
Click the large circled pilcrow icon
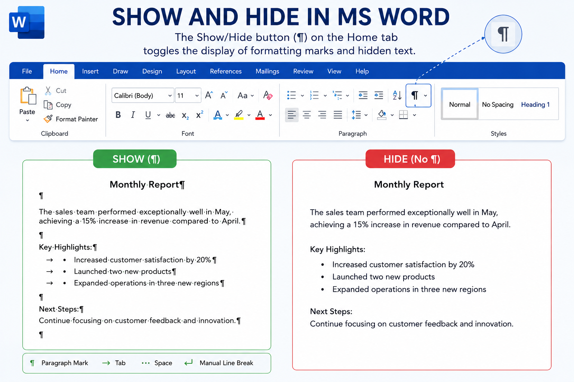pos(503,34)
